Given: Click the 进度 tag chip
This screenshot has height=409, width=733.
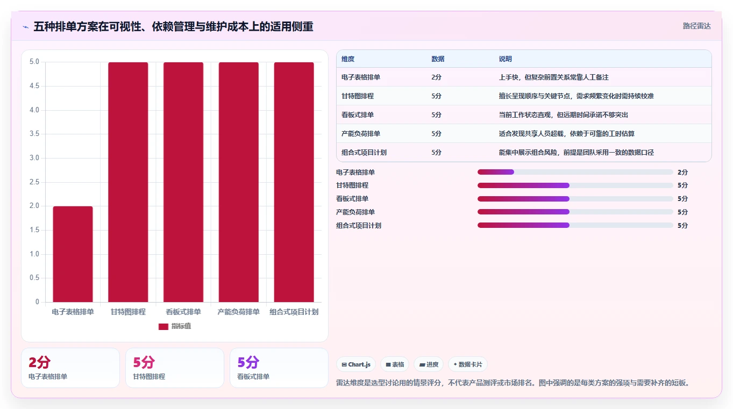Looking at the screenshot, I should point(429,364).
